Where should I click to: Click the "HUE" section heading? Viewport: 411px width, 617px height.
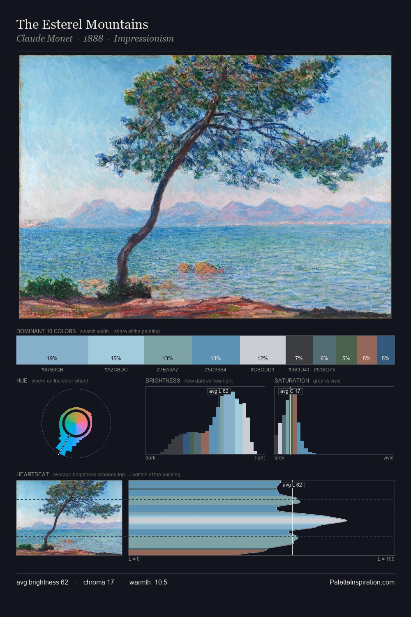pyautogui.click(x=22, y=380)
